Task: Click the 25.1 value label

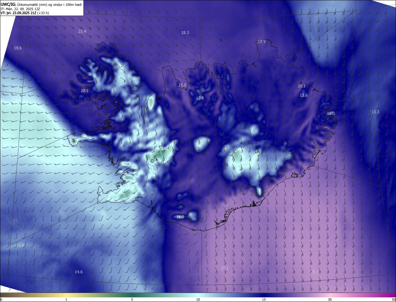Action: coord(225,268)
